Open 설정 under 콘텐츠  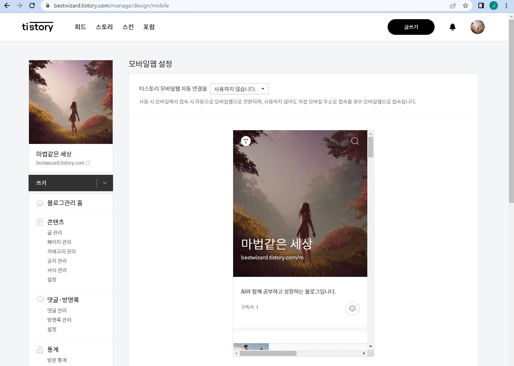point(52,280)
